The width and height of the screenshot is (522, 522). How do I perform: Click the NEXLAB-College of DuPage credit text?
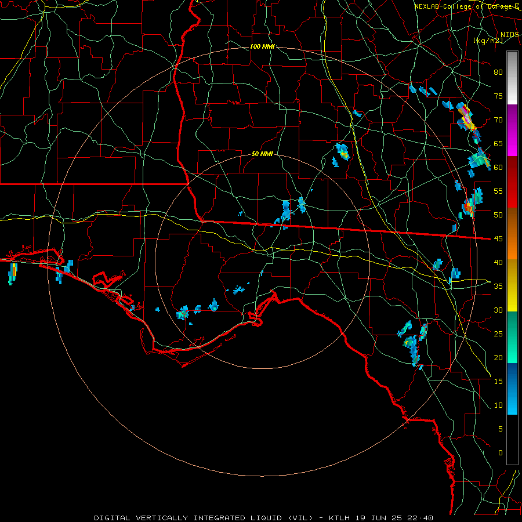point(466,6)
